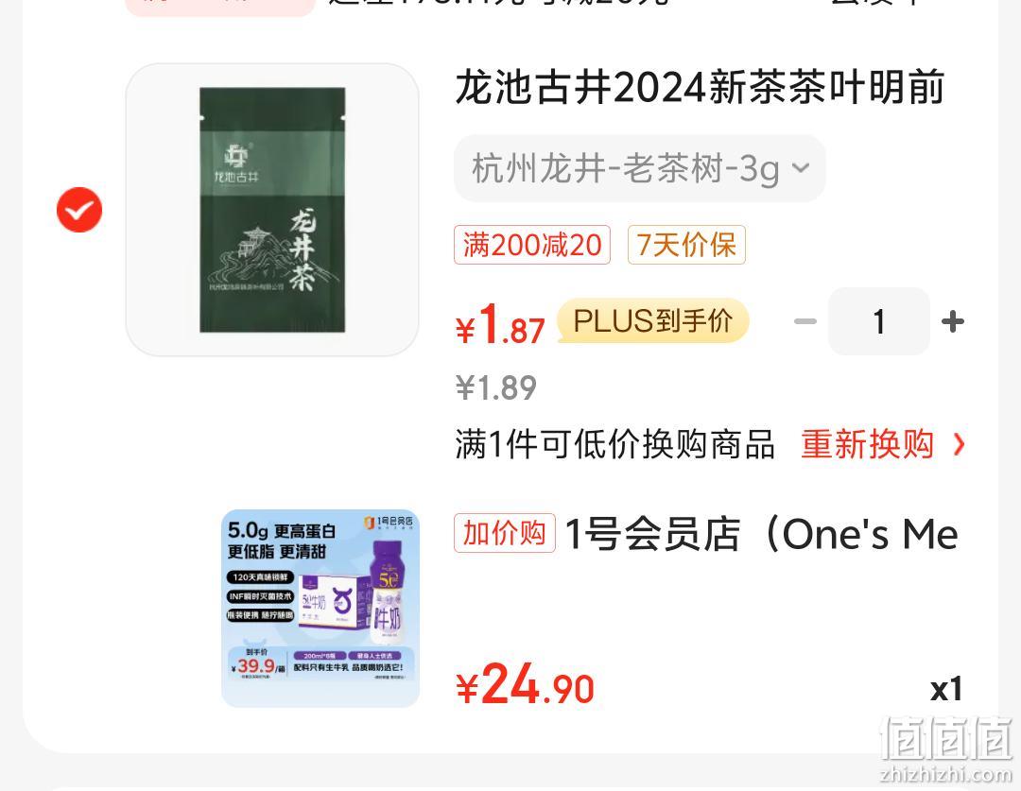Image resolution: width=1021 pixels, height=791 pixels.
Task: Tap the 7天价保 price protection tag
Action: click(x=686, y=245)
